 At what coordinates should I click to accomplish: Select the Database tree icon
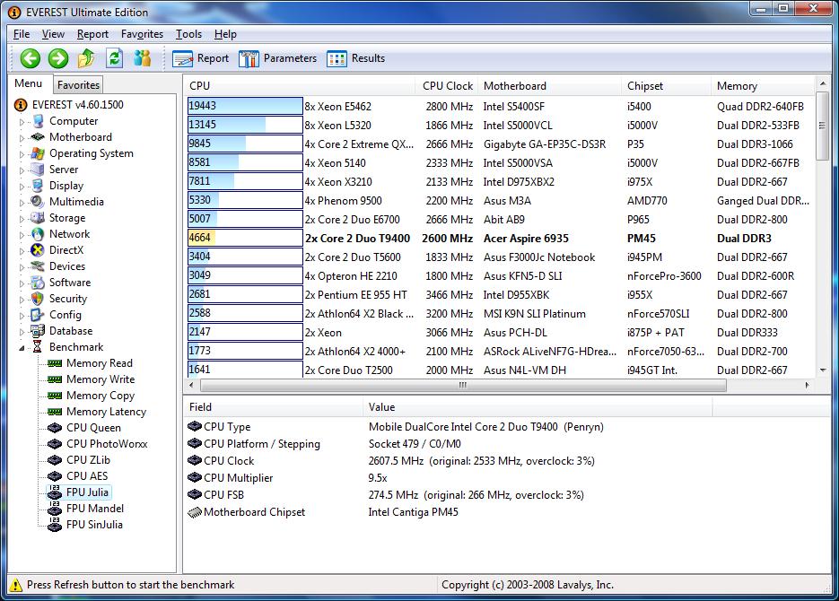[x=38, y=331]
